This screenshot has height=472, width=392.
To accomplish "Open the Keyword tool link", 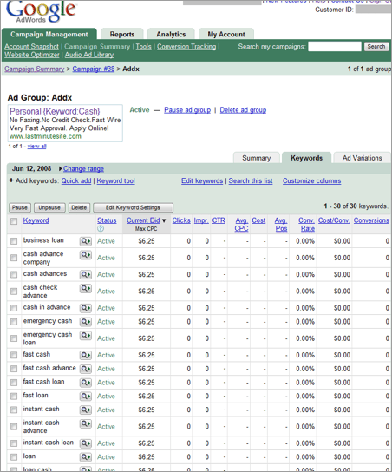I will [x=115, y=181].
